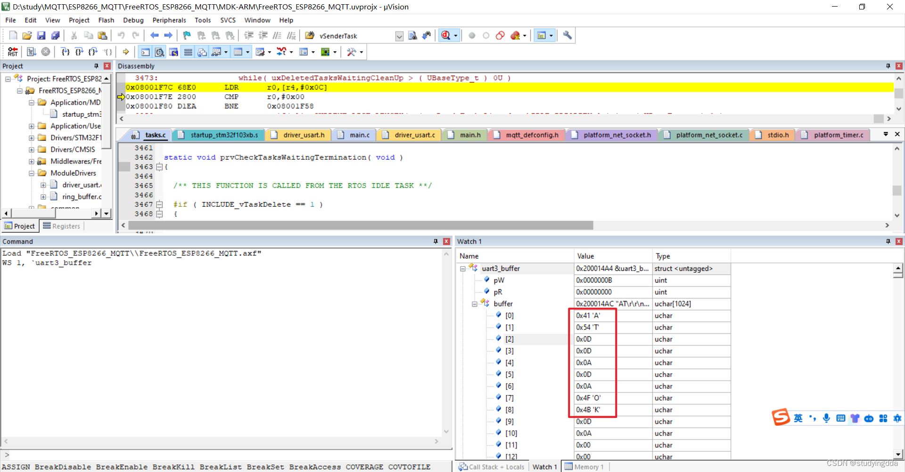
Task: Click the Indent selected lines icon
Action: tap(249, 35)
